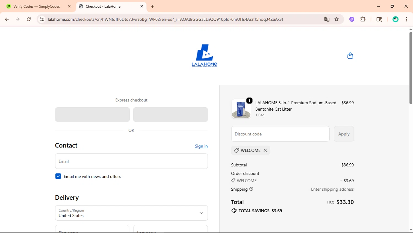
Task: Click the Enter shipping address text
Action: [x=332, y=189]
